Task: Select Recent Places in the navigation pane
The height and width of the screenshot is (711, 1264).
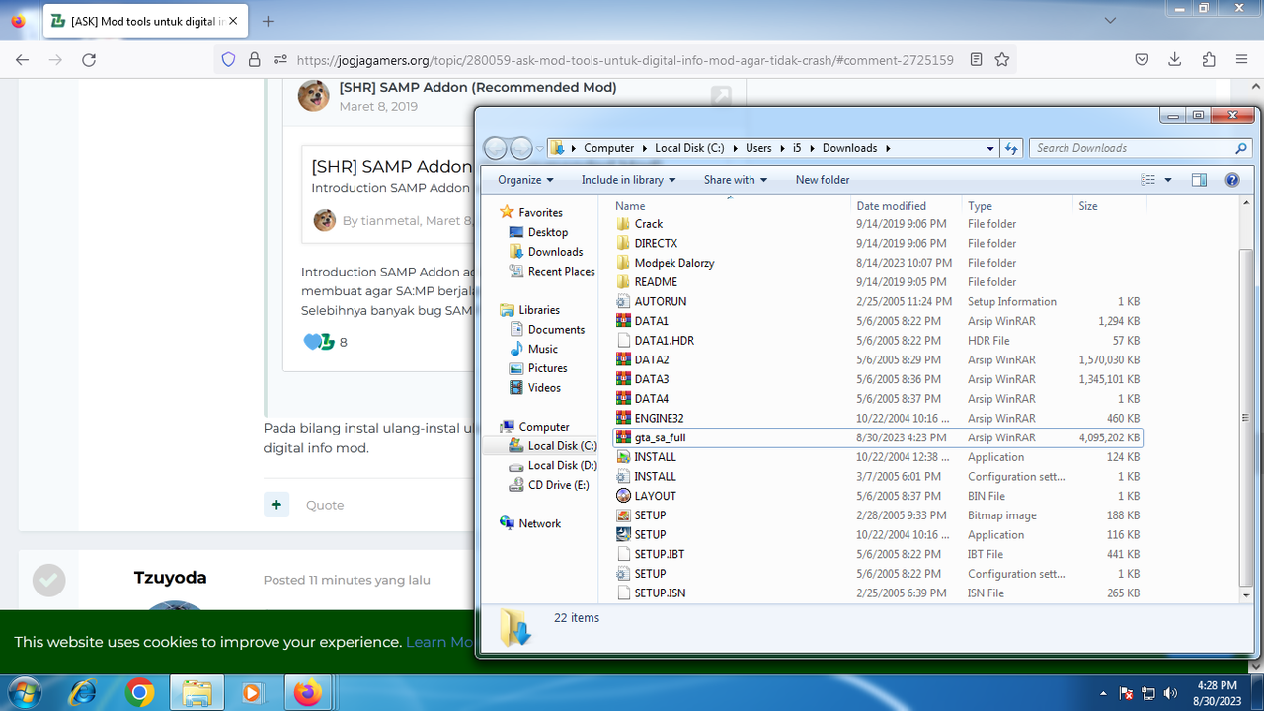Action: pos(551,271)
